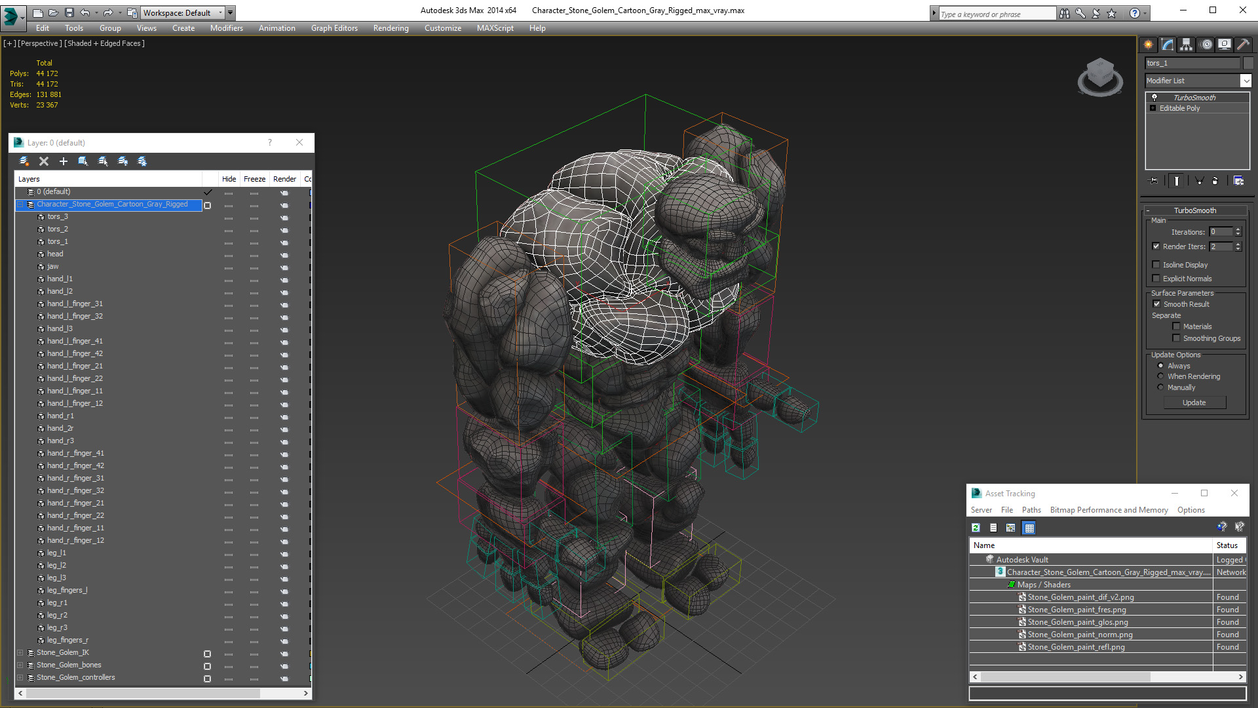This screenshot has height=708, width=1258.
Task: Click Configure Modifier Sets icon
Action: pyautogui.click(x=1238, y=181)
